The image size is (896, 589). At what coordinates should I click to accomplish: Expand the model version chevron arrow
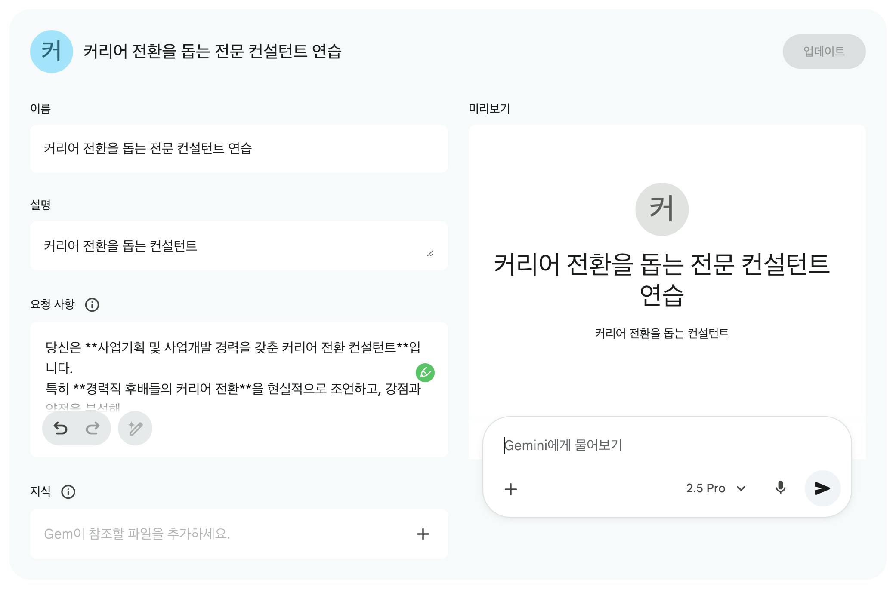(x=741, y=488)
